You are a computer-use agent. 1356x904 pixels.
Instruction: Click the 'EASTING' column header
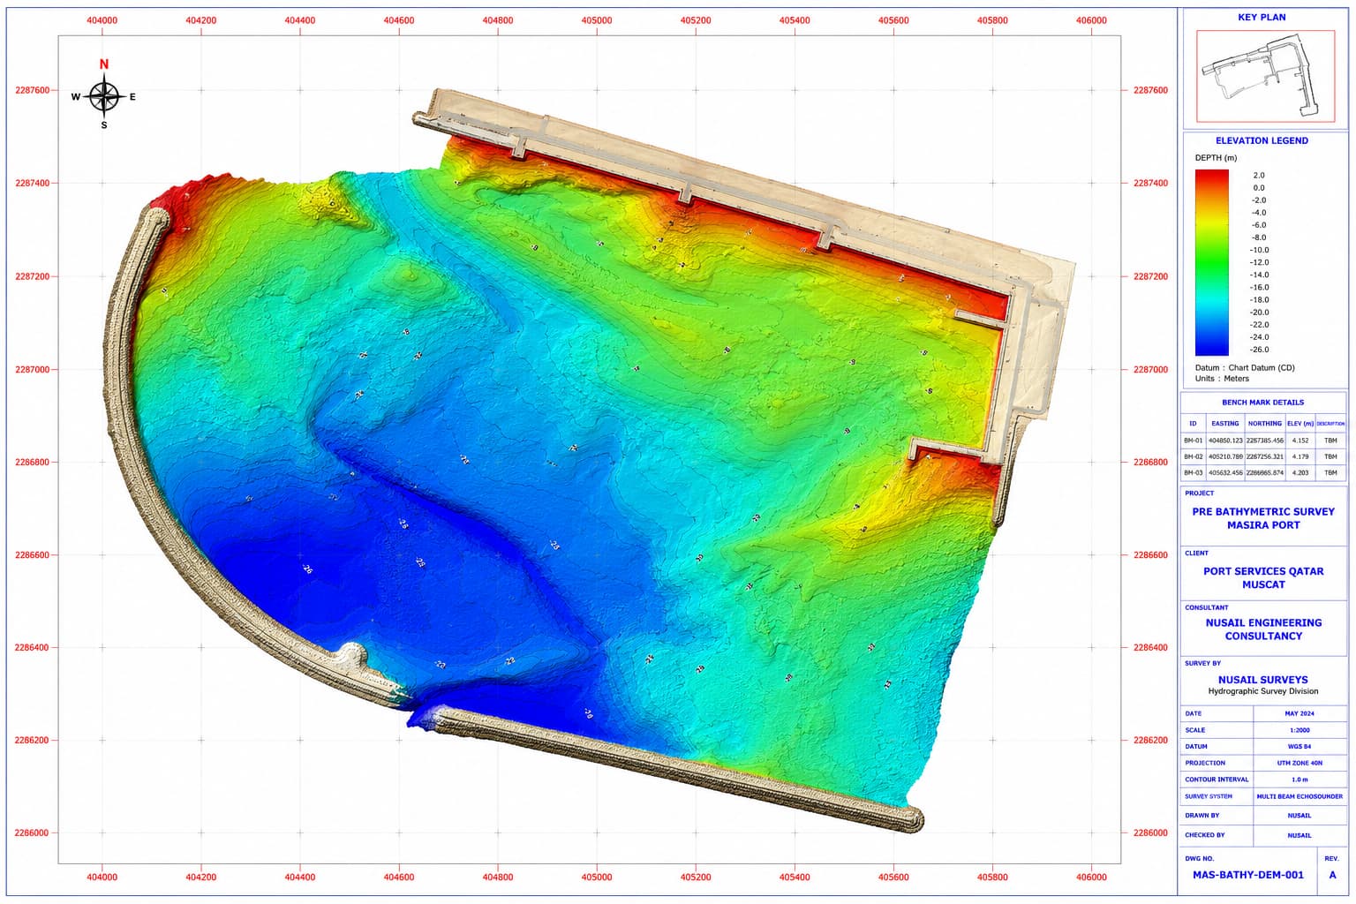pos(1224,424)
